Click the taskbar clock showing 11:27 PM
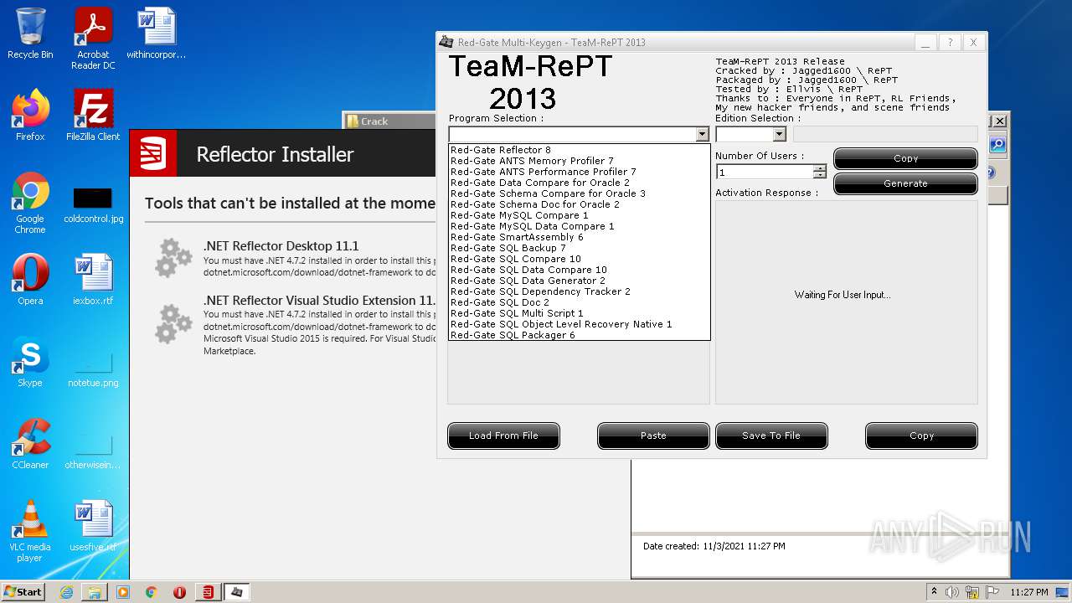This screenshot has height=603, width=1072. point(1029,592)
